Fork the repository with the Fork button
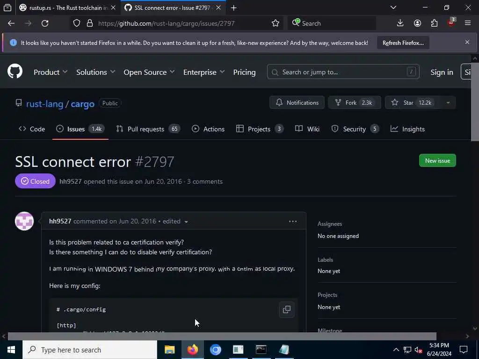The width and height of the screenshot is (479, 359). click(x=355, y=102)
